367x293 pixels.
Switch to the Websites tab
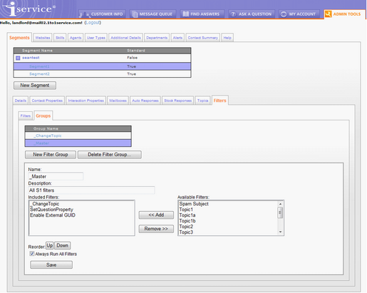pyautogui.click(x=43, y=38)
